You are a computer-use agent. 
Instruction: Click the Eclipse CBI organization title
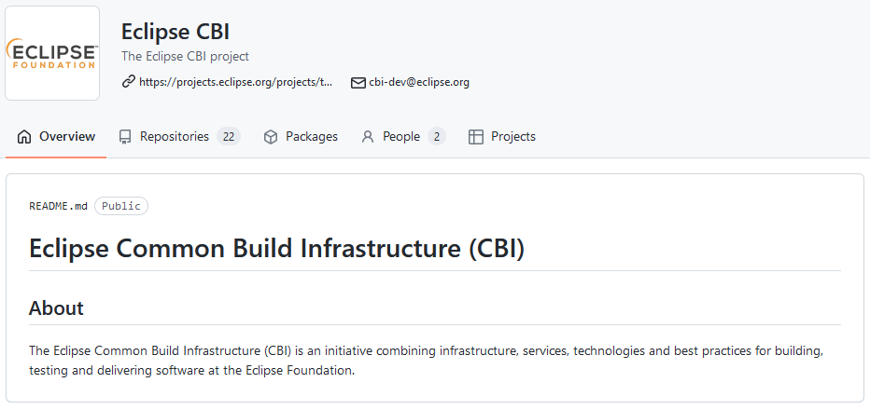pos(175,31)
